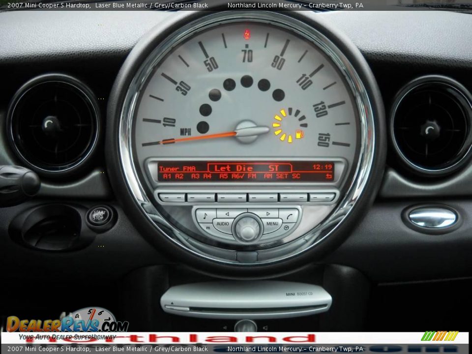
Task: Switch to AM band on display
Action: click(x=268, y=176)
